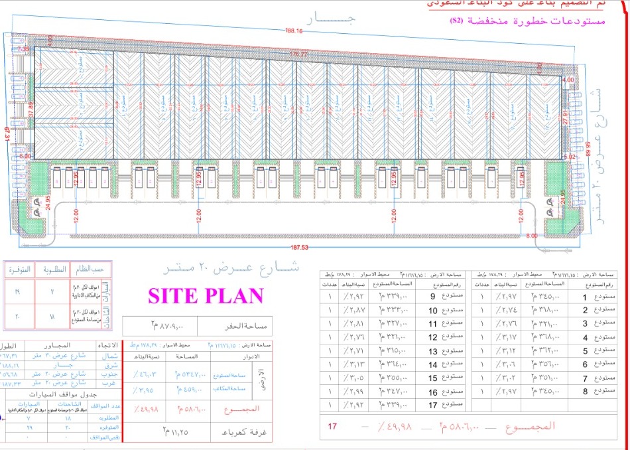Click a parked car symbol on left edge
The width and height of the screenshot is (630, 450).
[17, 86]
